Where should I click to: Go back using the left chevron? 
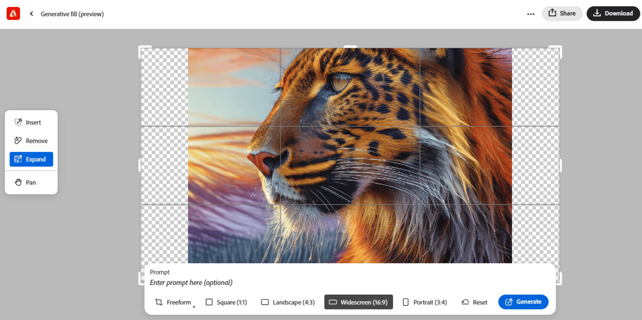tap(31, 14)
